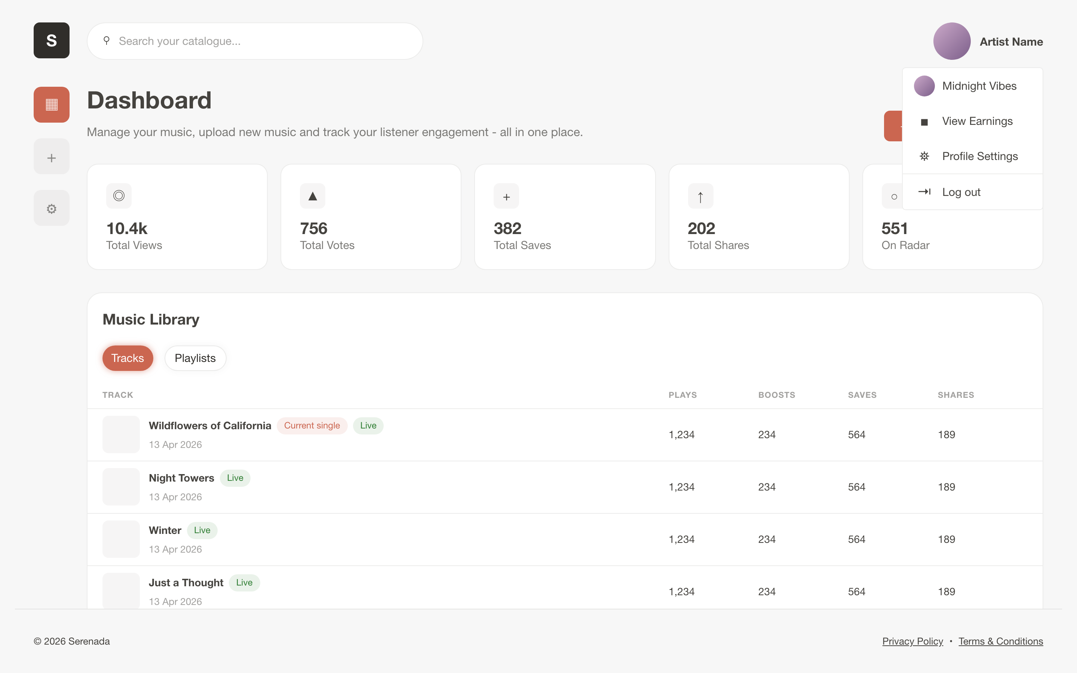Click the Live badge beside Winter
The image size is (1077, 673).
coord(202,530)
